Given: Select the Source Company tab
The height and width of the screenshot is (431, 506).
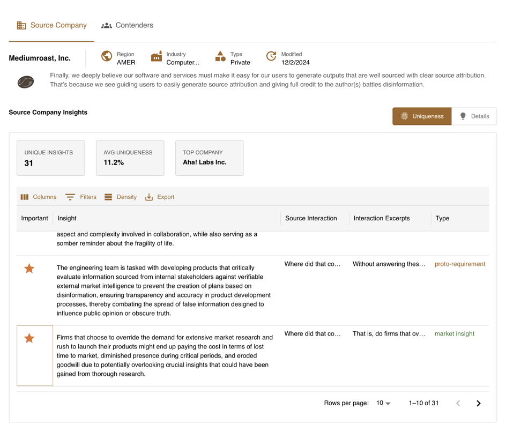Looking at the screenshot, I should tap(51, 25).
